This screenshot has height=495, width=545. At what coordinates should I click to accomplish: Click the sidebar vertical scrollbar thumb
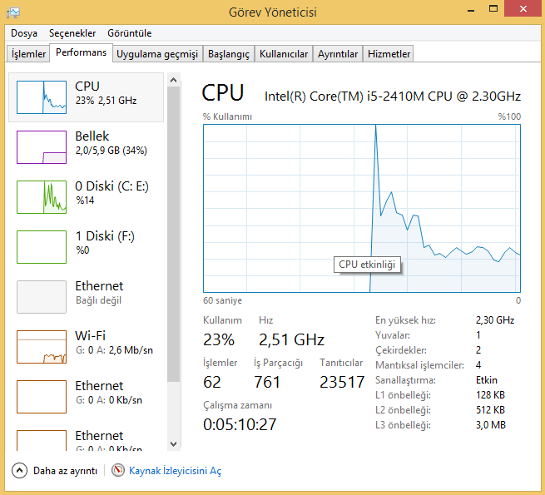pyautogui.click(x=173, y=235)
